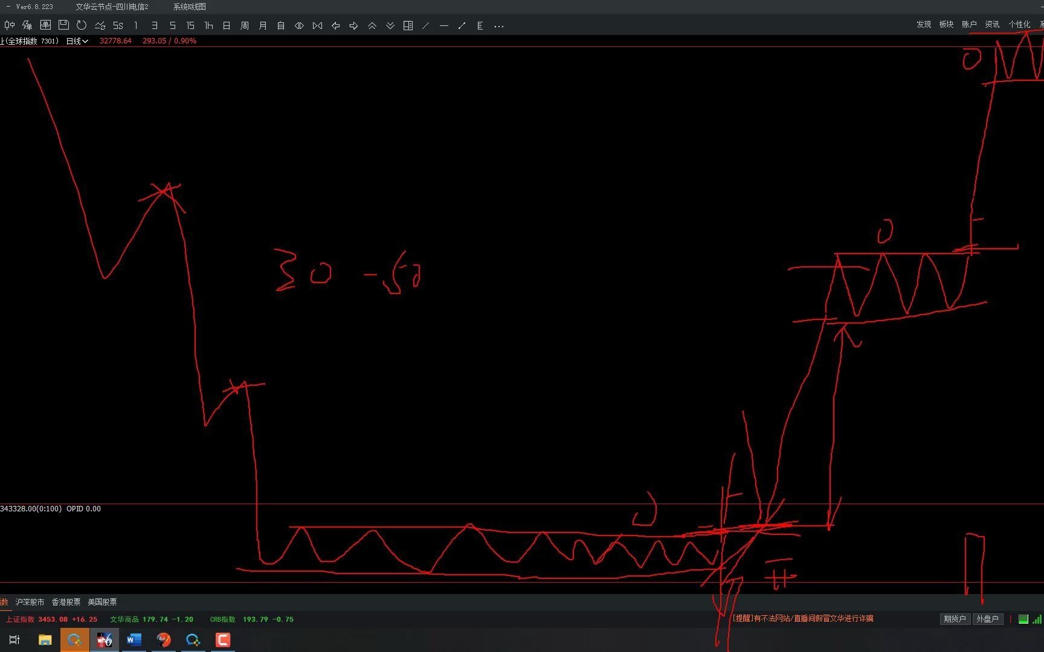Open the 日线 period dropdown

[77, 41]
